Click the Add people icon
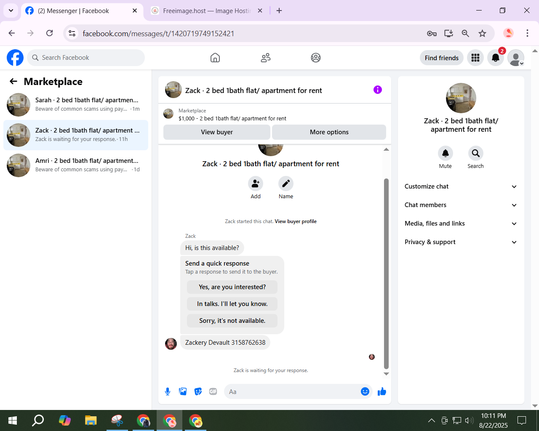 click(256, 184)
